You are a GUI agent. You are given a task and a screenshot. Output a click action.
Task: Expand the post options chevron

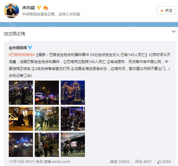point(173,31)
